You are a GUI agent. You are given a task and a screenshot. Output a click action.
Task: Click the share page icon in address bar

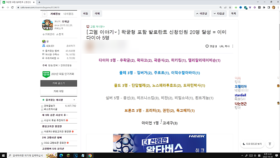(225, 7)
